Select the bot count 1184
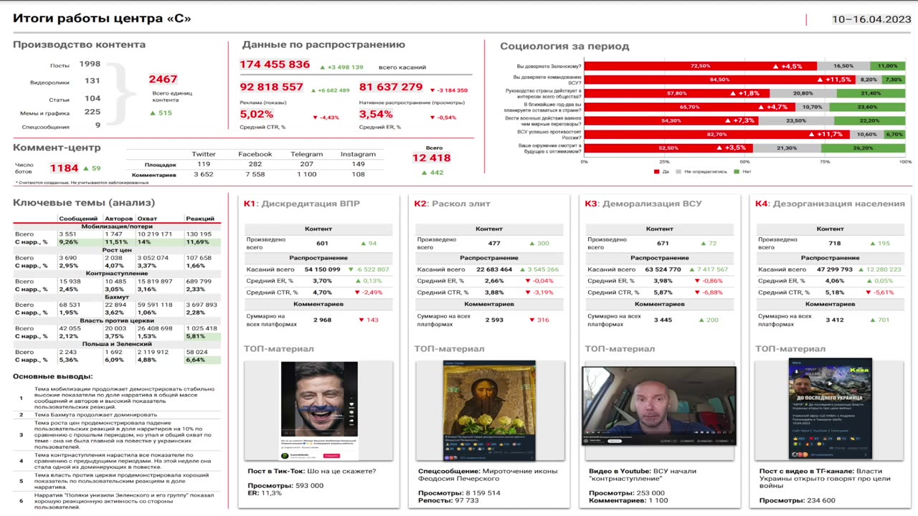The image size is (918, 516). (x=64, y=168)
